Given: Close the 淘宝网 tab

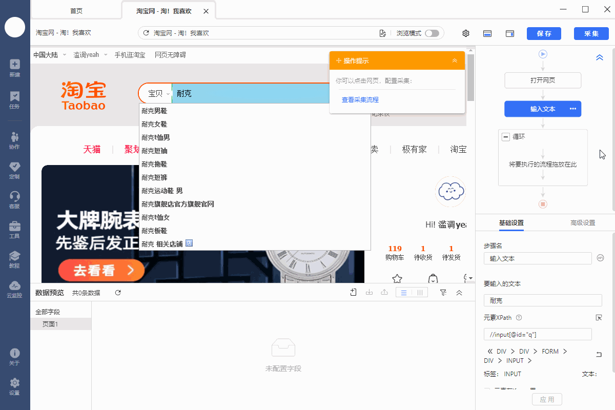Looking at the screenshot, I should 206,11.
